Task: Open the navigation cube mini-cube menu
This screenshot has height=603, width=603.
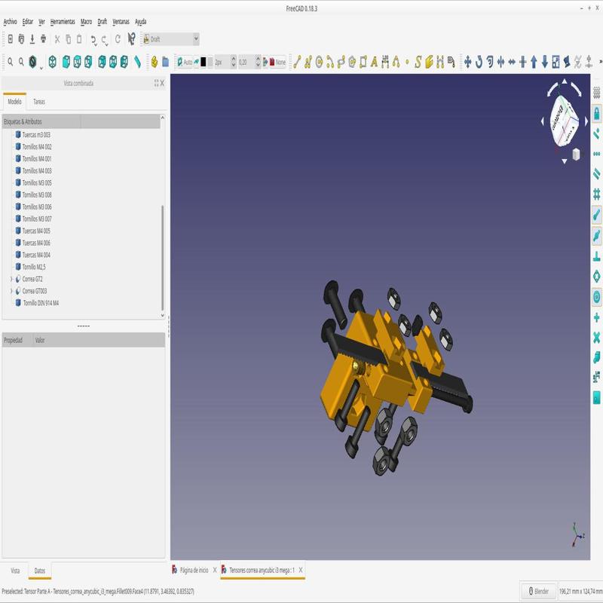Action: click(576, 155)
